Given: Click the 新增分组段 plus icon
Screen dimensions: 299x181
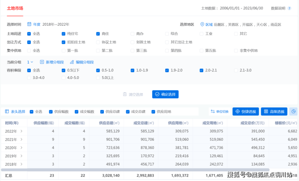Looking at the screenshot, I should [x=42, y=62].
